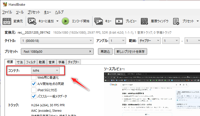Click the 変換元 (source) clapperboard icon
Viewport: 200px width, 116px height.
[7, 21]
